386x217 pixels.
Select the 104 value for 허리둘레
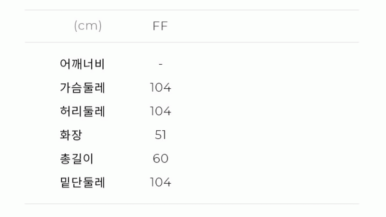161,111
